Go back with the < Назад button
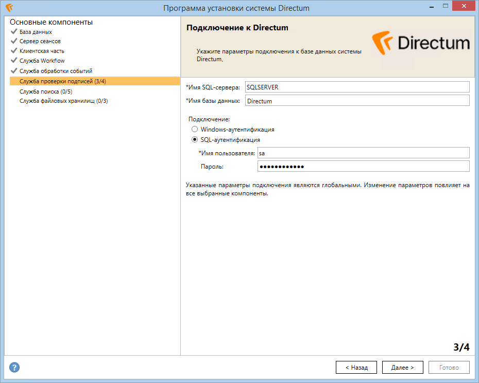Image resolution: width=479 pixels, height=383 pixels. coord(356,368)
